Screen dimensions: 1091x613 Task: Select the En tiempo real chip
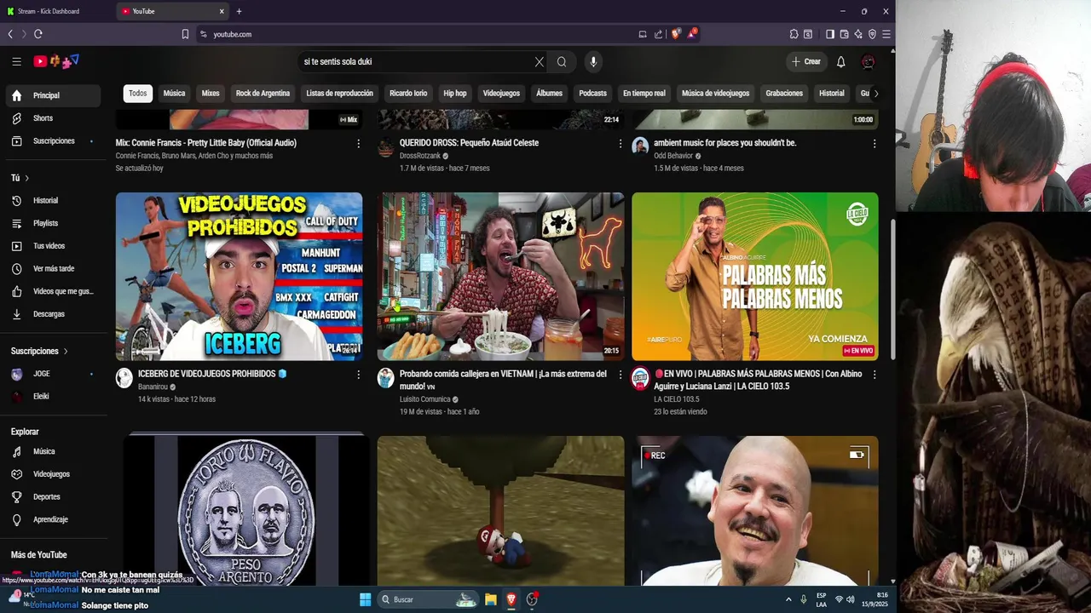click(644, 94)
